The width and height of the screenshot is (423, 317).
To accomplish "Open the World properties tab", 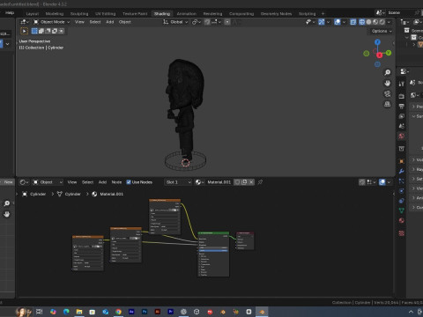I will click(x=402, y=136).
